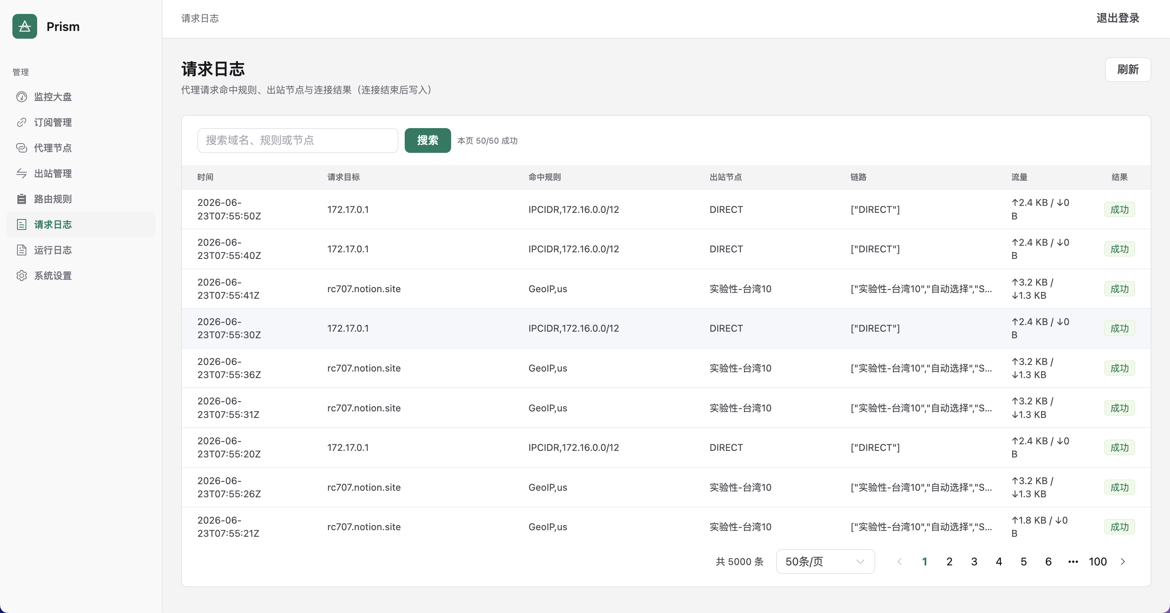Go to next page arrow
The image size is (1170, 613).
[1123, 562]
